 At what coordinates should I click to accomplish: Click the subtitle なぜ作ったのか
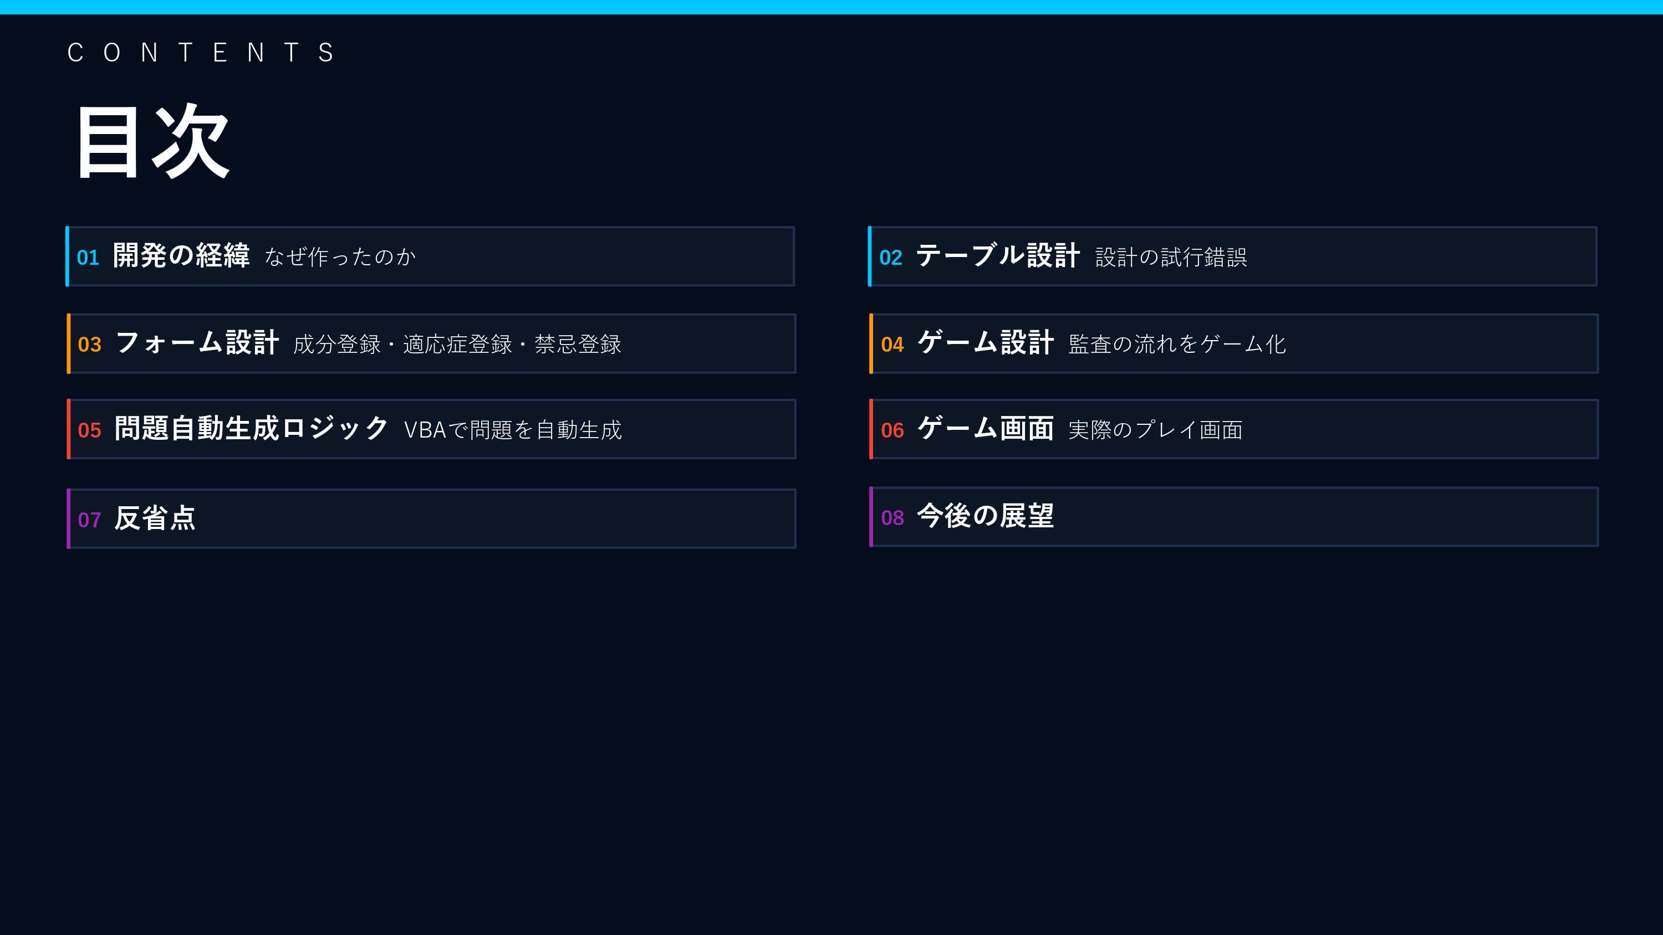point(340,257)
